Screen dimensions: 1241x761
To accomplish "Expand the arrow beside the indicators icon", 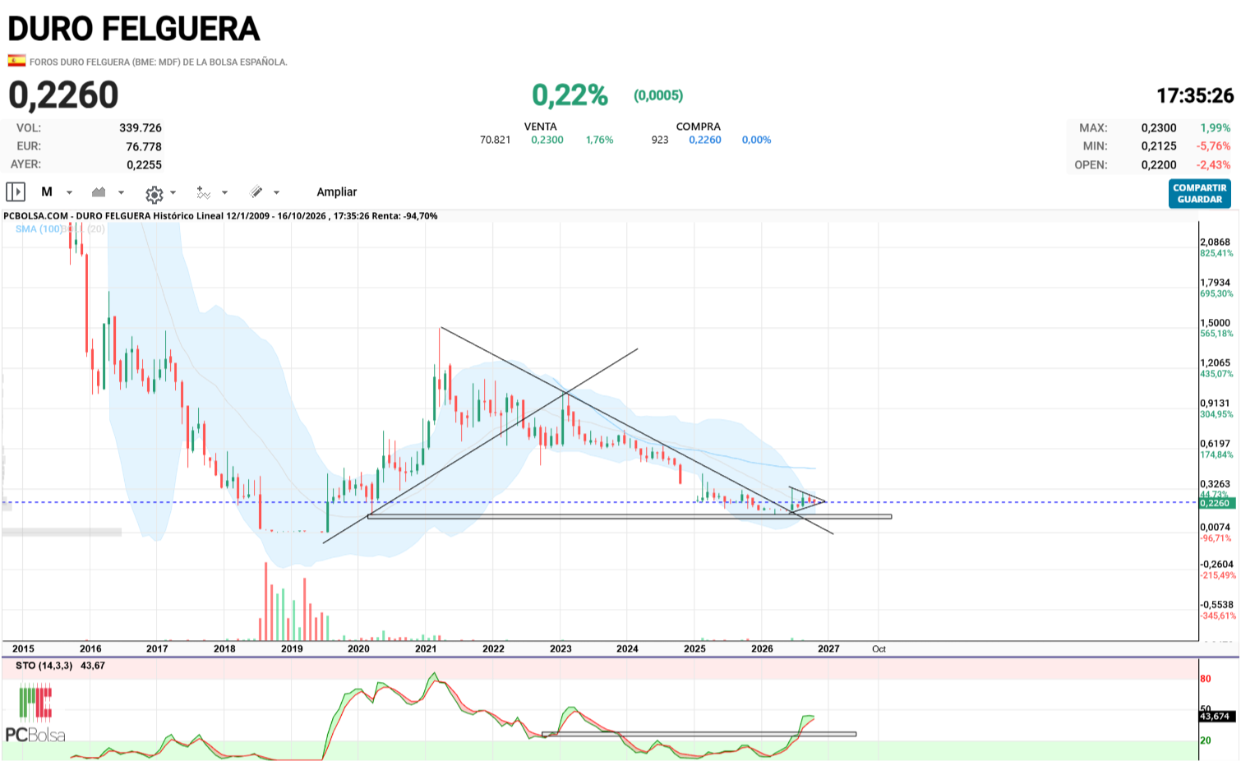I will pos(224,192).
